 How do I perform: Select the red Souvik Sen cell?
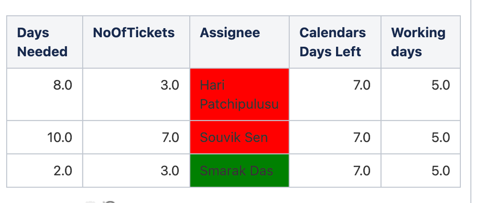point(240,137)
